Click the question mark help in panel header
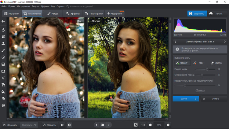 click(225, 42)
